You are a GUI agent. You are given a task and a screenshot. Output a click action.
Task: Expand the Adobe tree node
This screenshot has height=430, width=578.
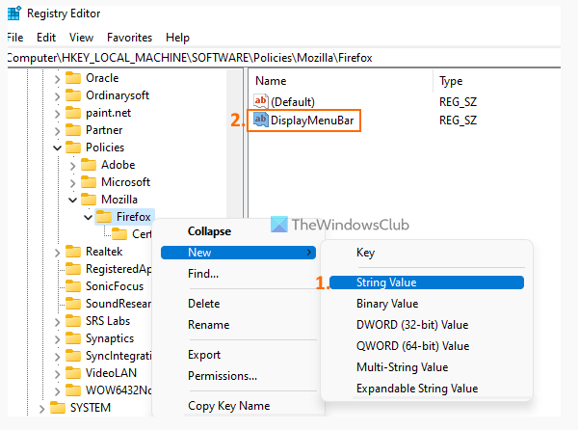coord(72,165)
